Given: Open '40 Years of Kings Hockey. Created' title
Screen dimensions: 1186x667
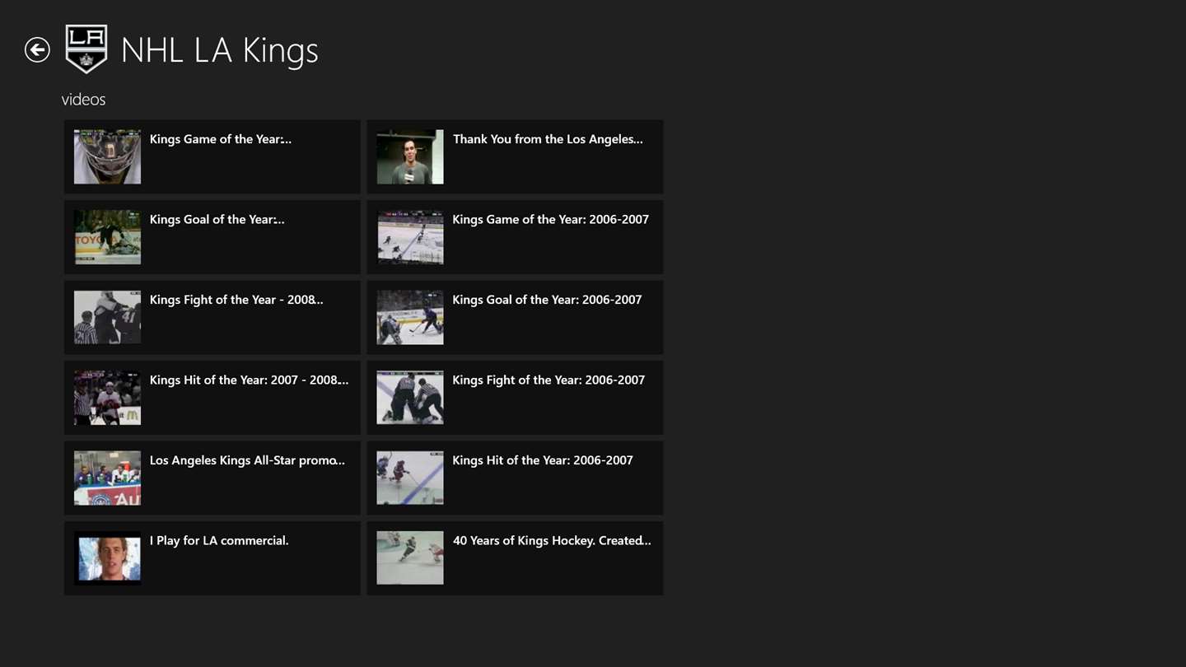Looking at the screenshot, I should [552, 541].
